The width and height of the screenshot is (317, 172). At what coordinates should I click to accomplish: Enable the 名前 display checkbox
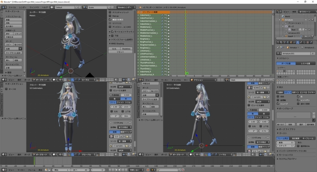coord(278,96)
